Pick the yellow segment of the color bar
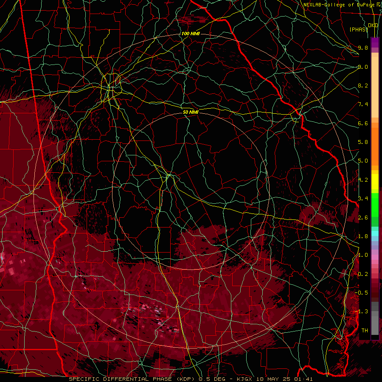Image resolution: width=382 pixels, height=382 pixels. pos(375,182)
